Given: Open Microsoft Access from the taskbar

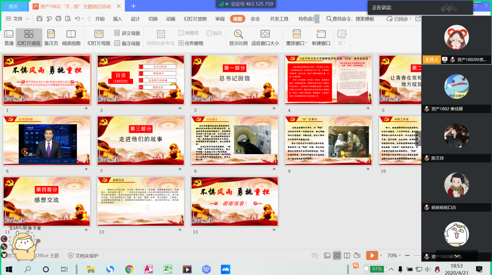Looking at the screenshot, I should click(x=149, y=269).
